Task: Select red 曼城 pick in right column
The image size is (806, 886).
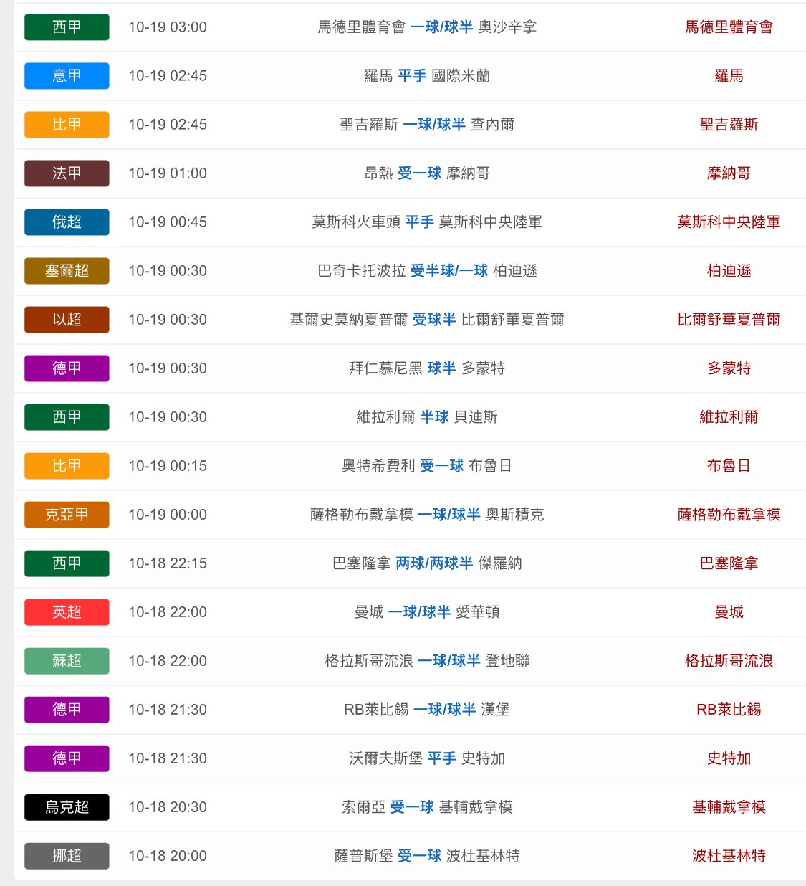Action: click(x=729, y=612)
